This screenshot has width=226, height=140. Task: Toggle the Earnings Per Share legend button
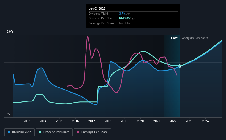92,132
